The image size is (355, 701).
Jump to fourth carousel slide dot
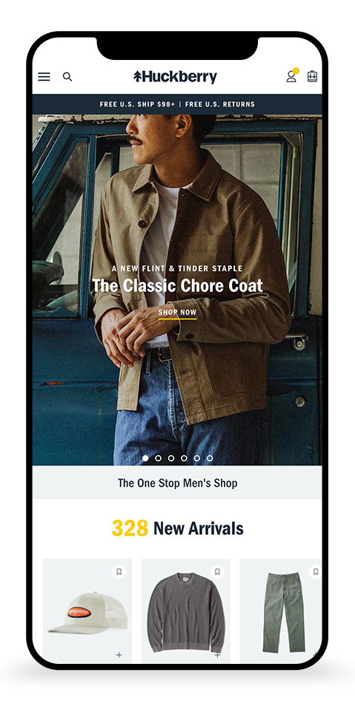[184, 458]
